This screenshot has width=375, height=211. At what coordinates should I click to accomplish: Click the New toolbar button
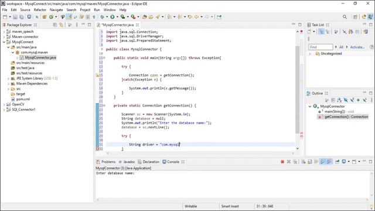tap(5, 17)
